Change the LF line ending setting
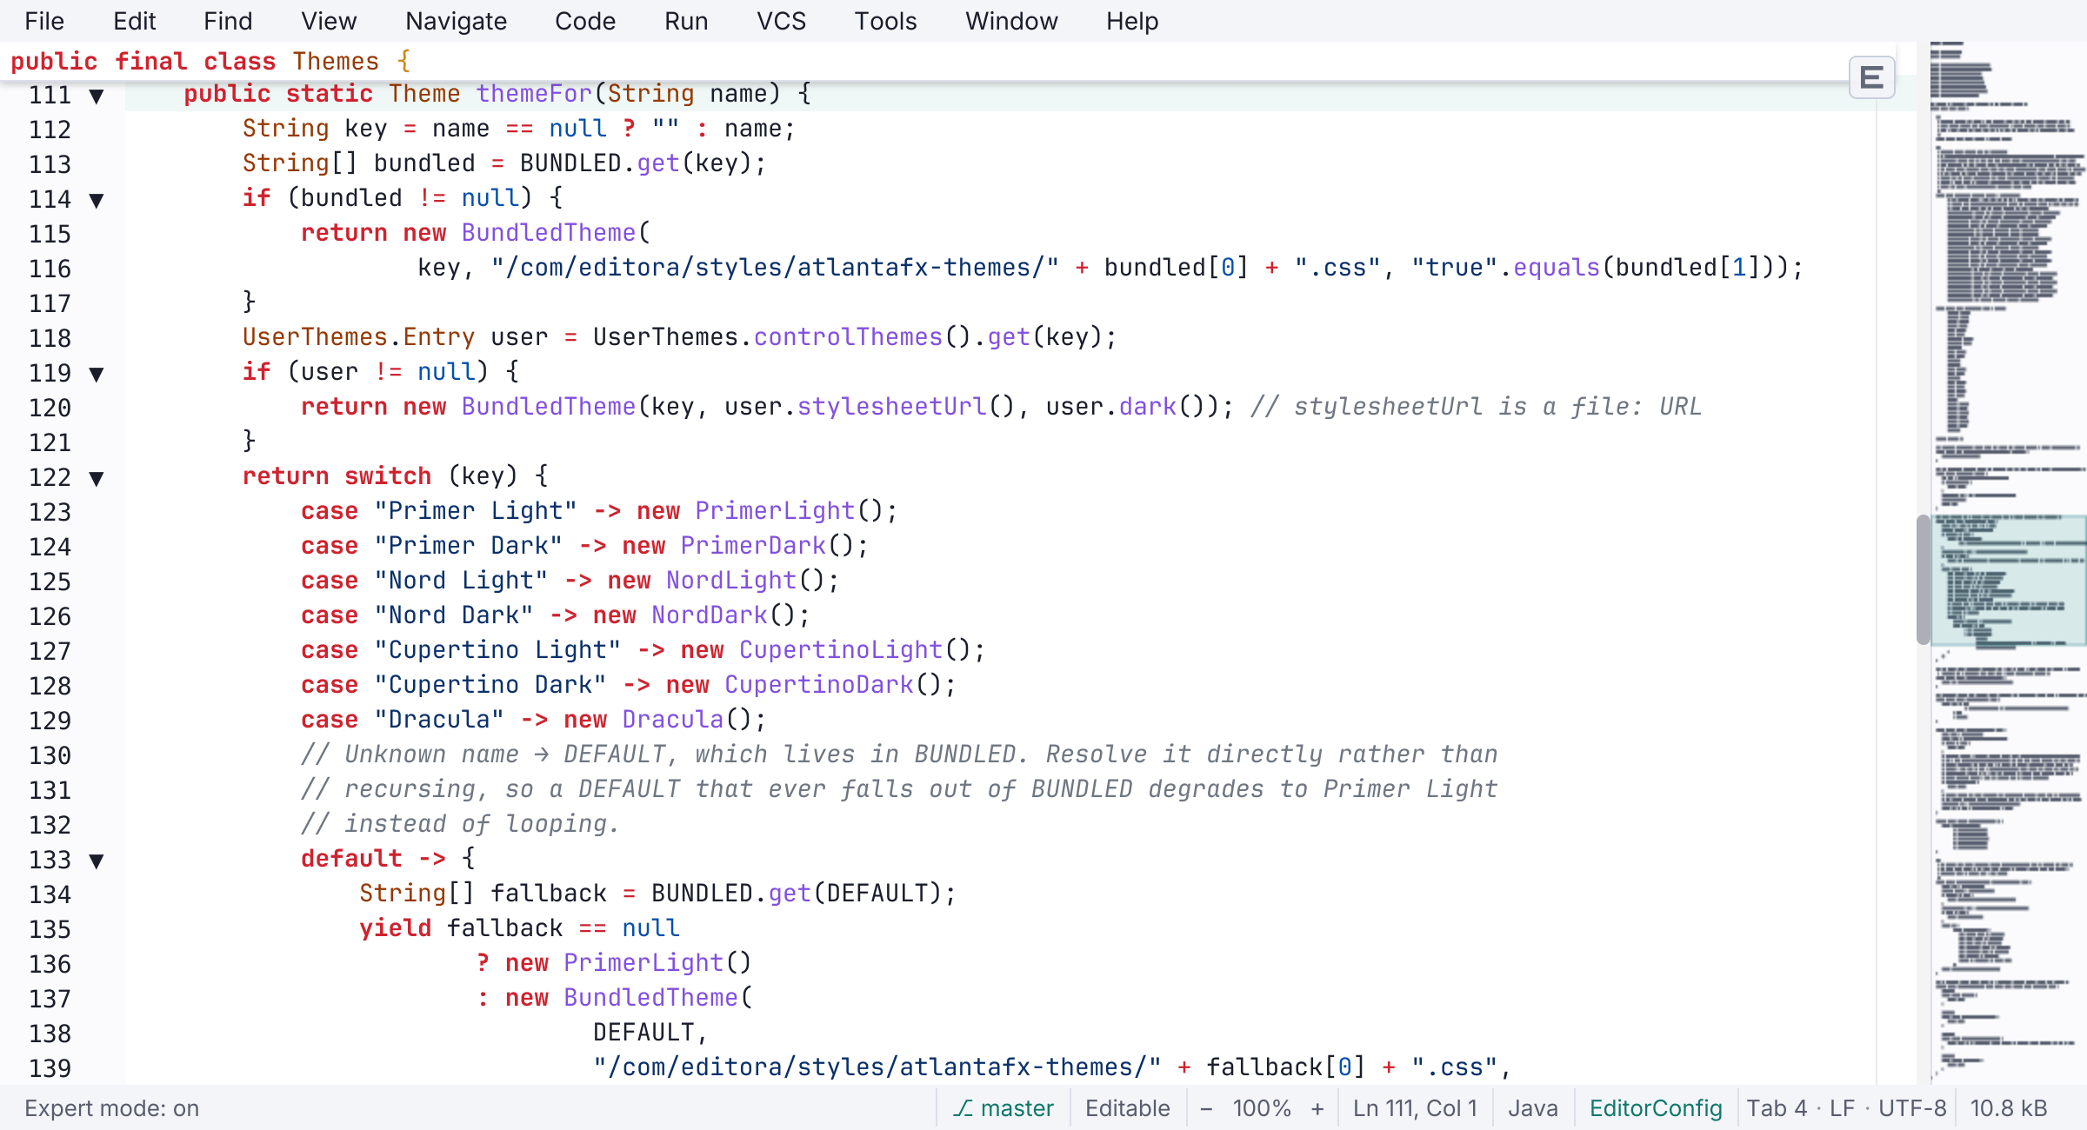 pyautogui.click(x=1842, y=1108)
